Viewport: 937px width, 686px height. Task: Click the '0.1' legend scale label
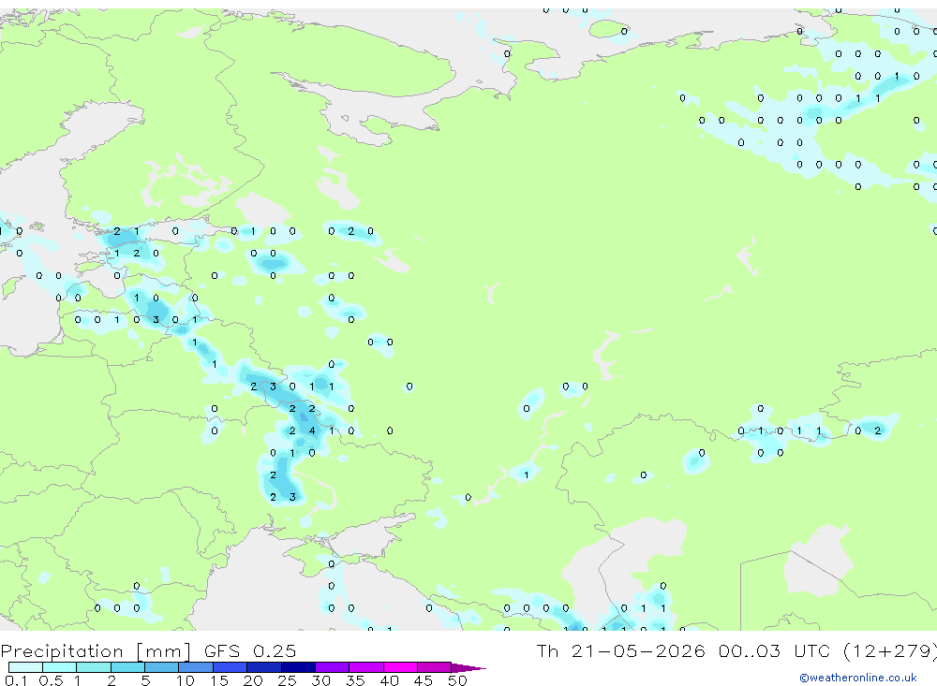point(16,680)
